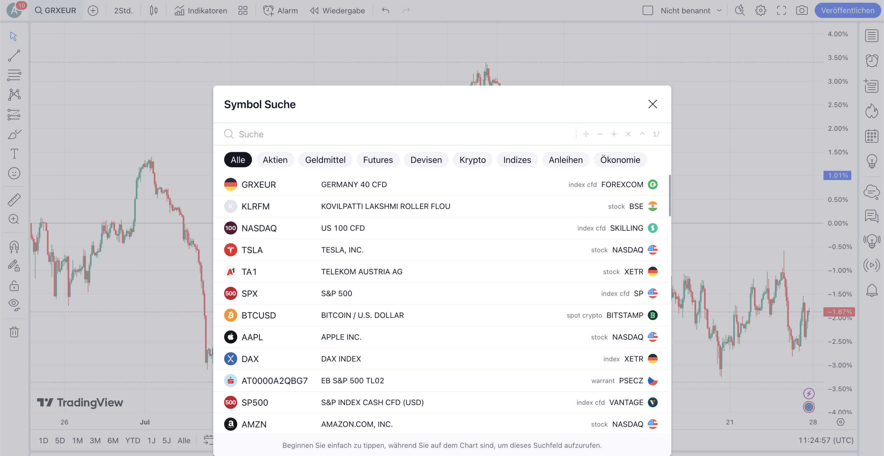Click the trash remove objects icon
This screenshot has width=884, height=456.
14,332
